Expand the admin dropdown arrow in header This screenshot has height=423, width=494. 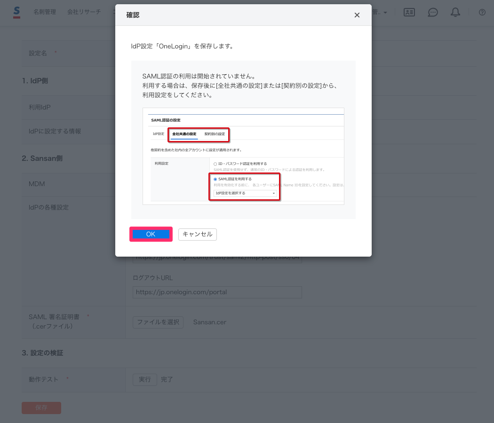click(x=385, y=13)
